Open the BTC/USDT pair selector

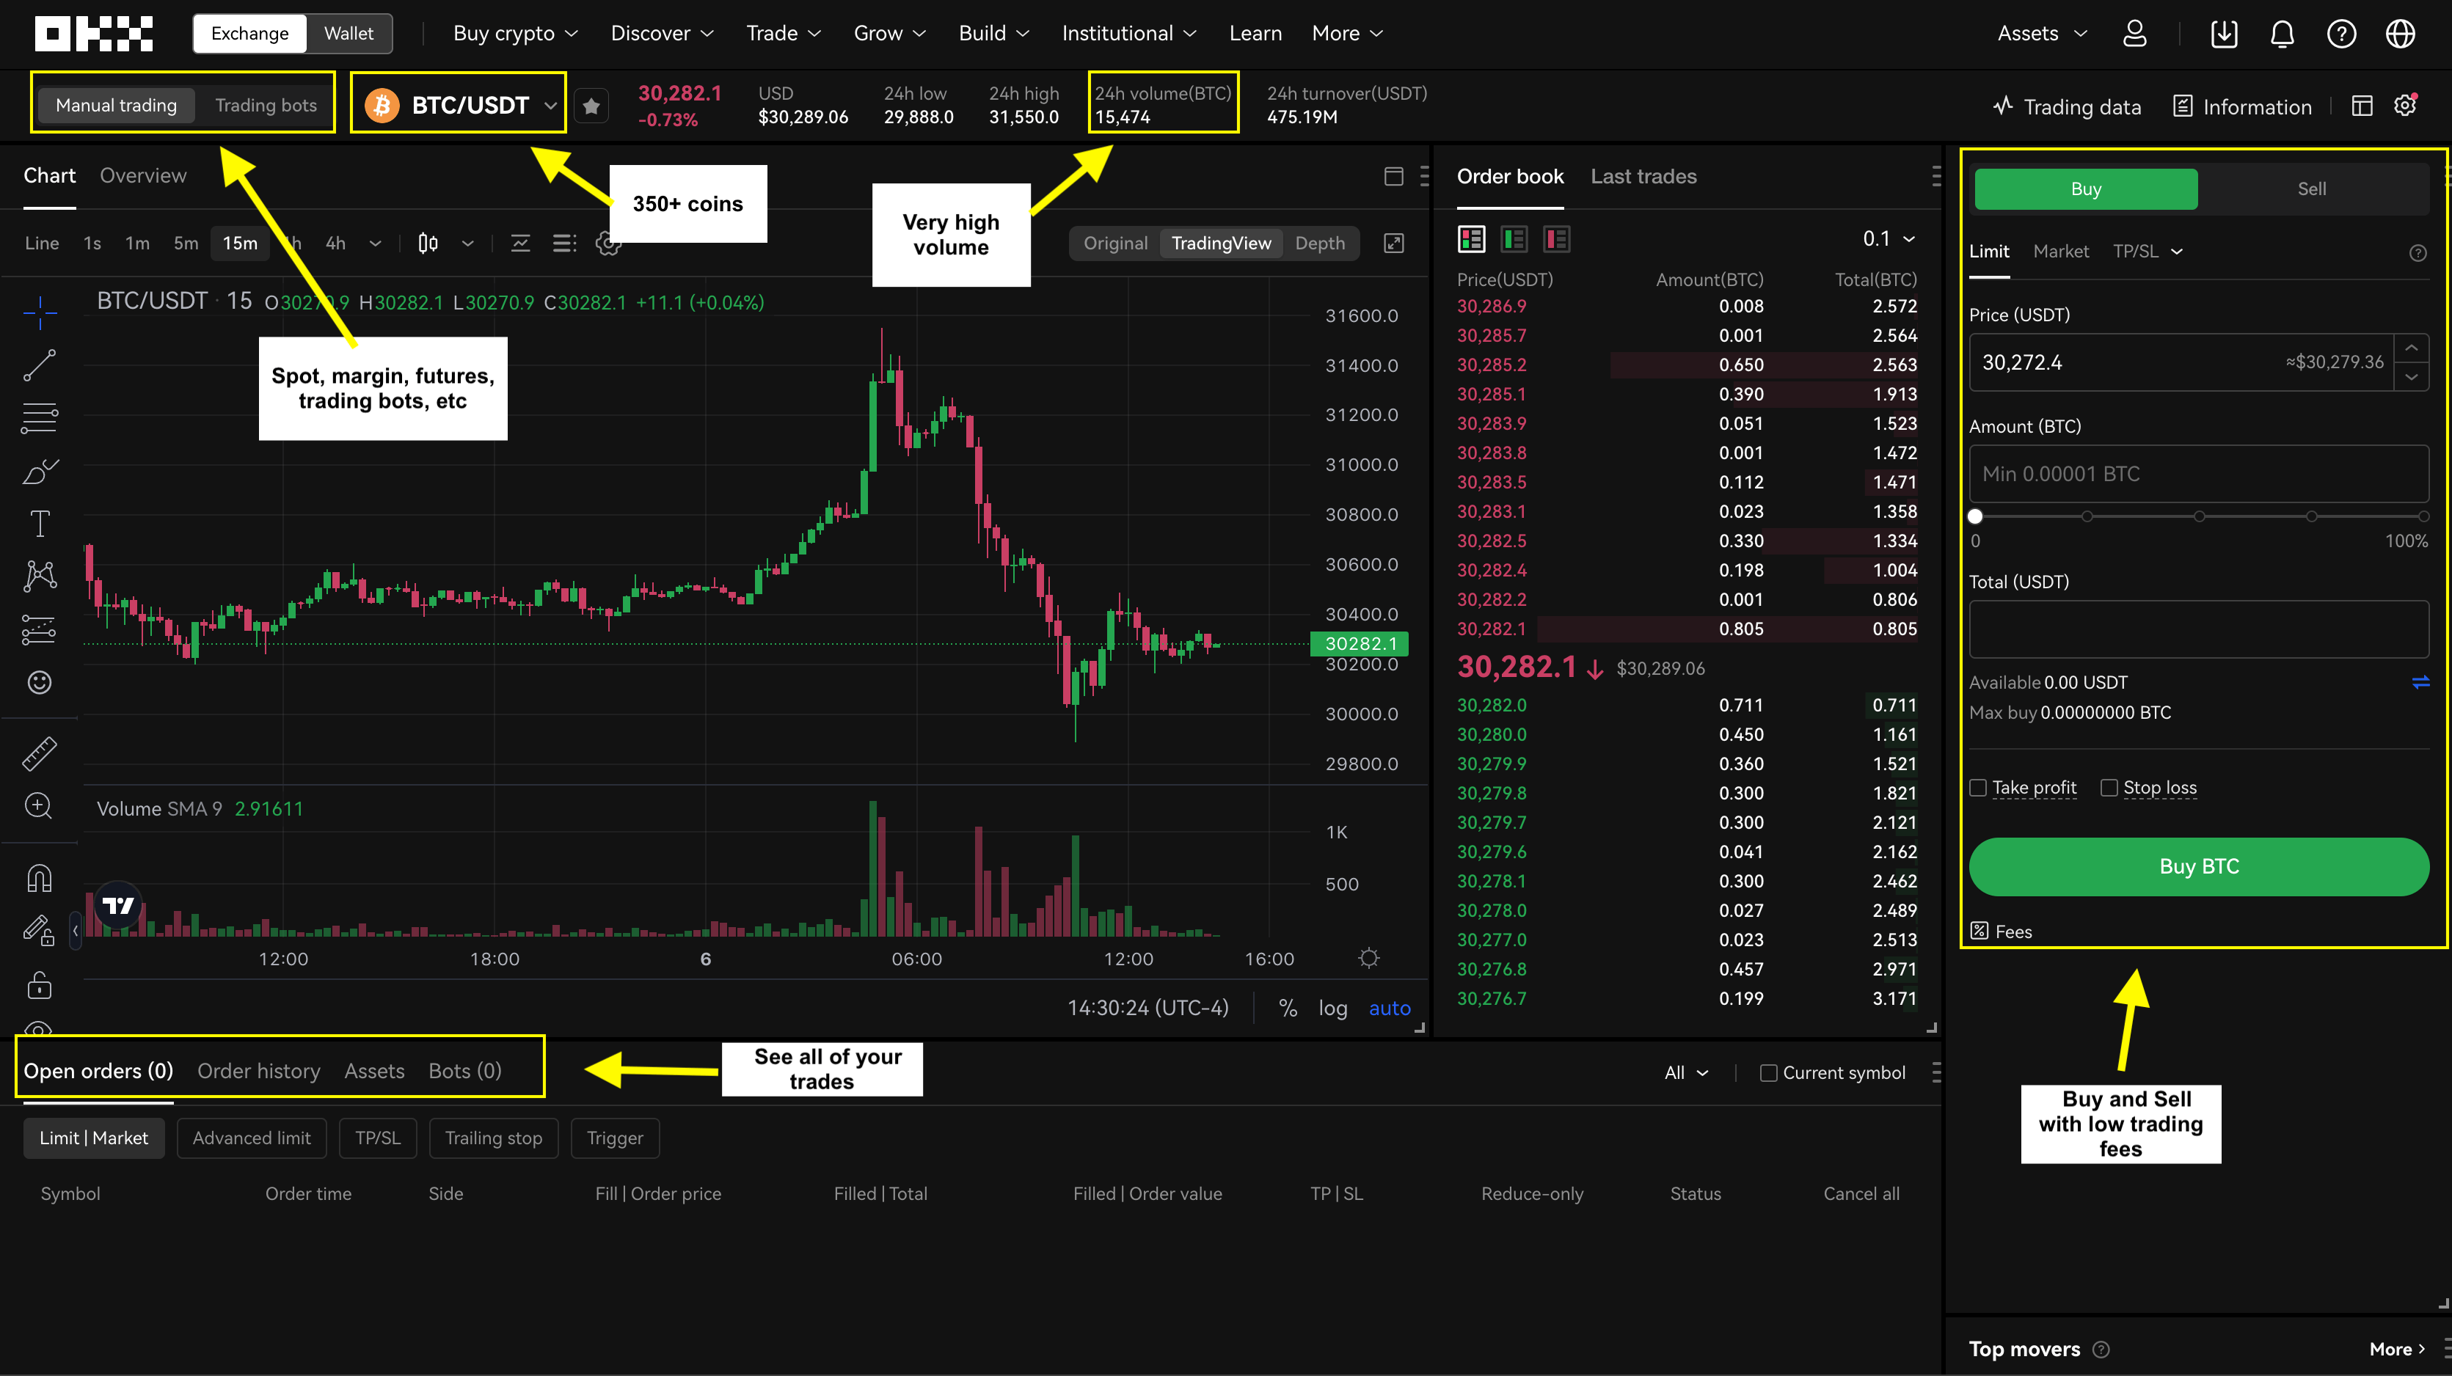point(460,105)
